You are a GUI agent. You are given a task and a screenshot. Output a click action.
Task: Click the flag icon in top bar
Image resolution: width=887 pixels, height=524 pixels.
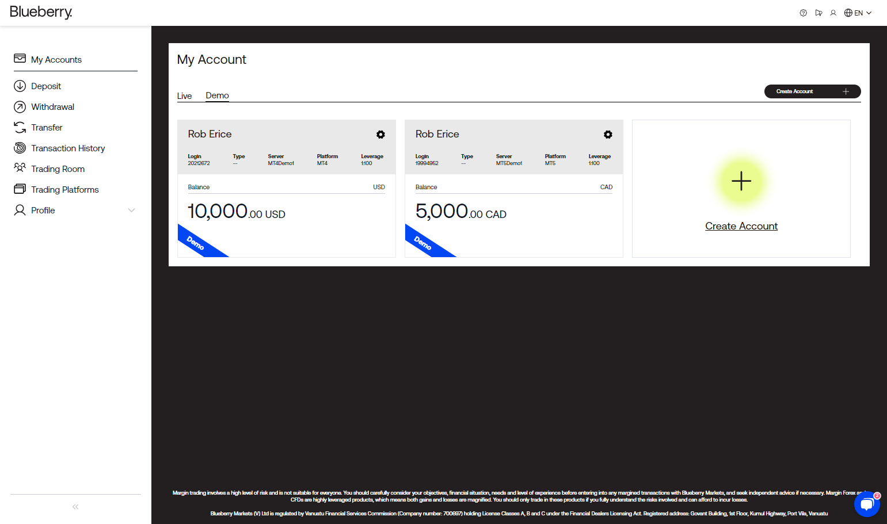point(819,13)
